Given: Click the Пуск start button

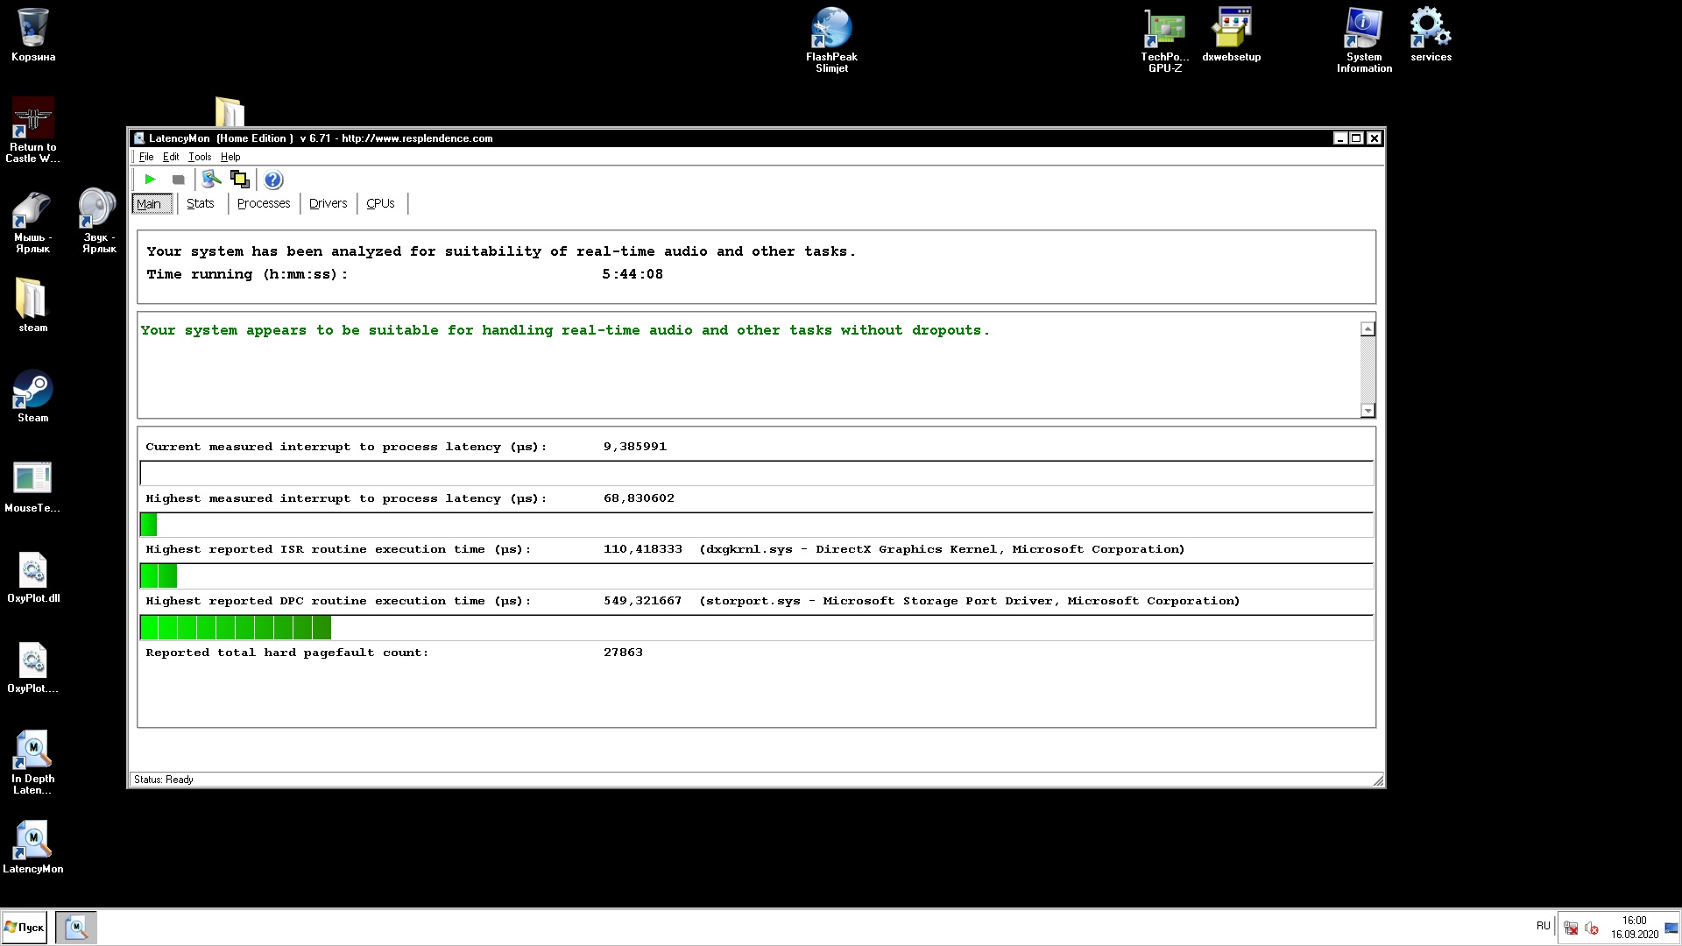Looking at the screenshot, I should pyautogui.click(x=25, y=927).
